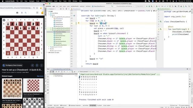Click the Debug bug icon in main toolbar
193x108 pixels.
point(149,6)
